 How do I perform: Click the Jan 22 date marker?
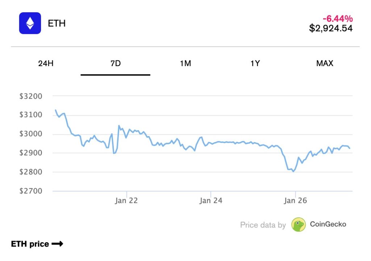click(126, 201)
